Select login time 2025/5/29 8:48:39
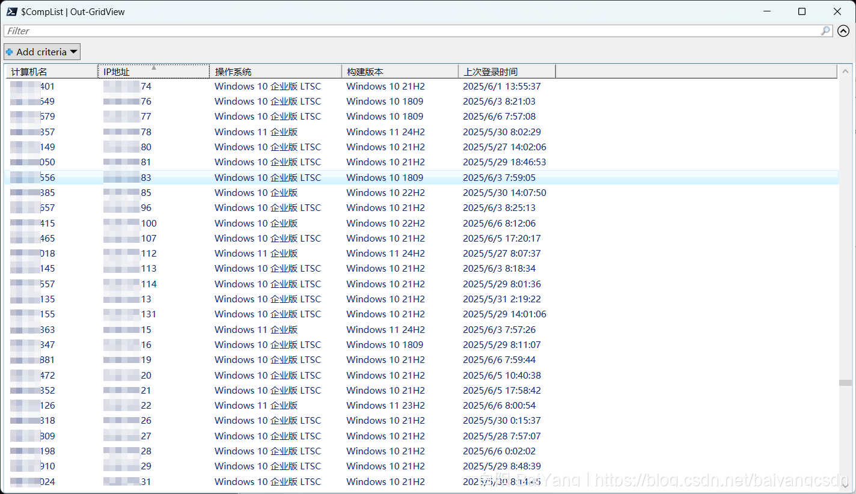This screenshot has width=856, height=494. tap(502, 466)
